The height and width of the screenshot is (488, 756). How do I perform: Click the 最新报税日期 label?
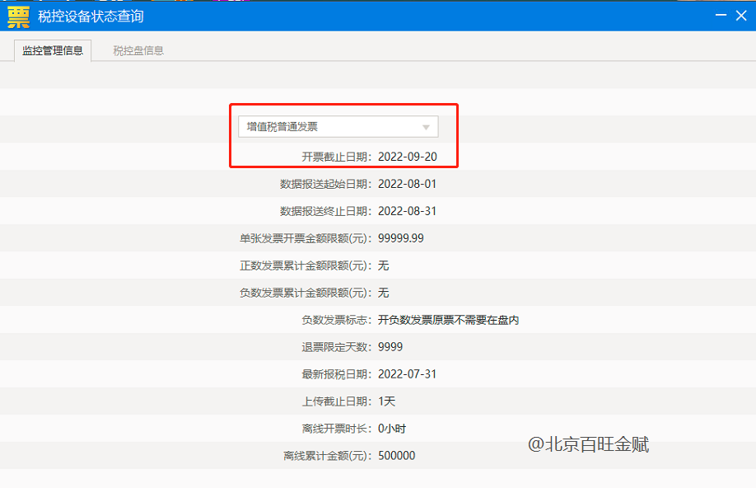tap(337, 374)
